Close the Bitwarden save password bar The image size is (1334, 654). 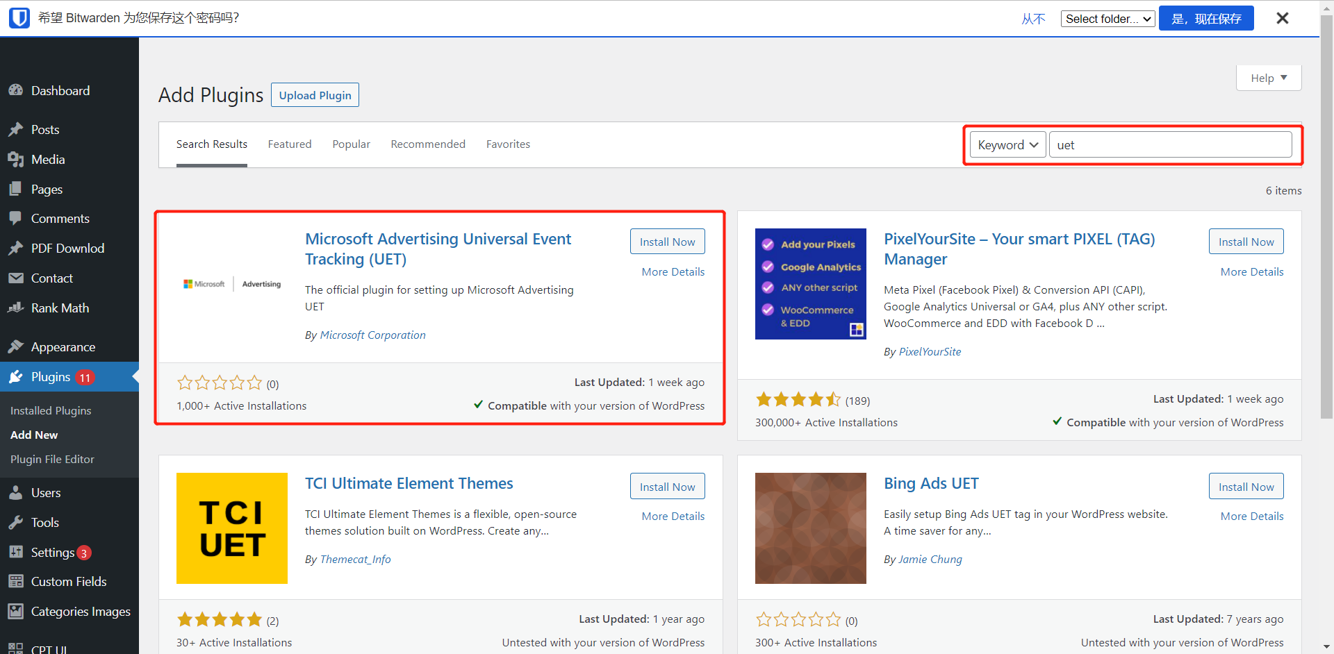1283,18
